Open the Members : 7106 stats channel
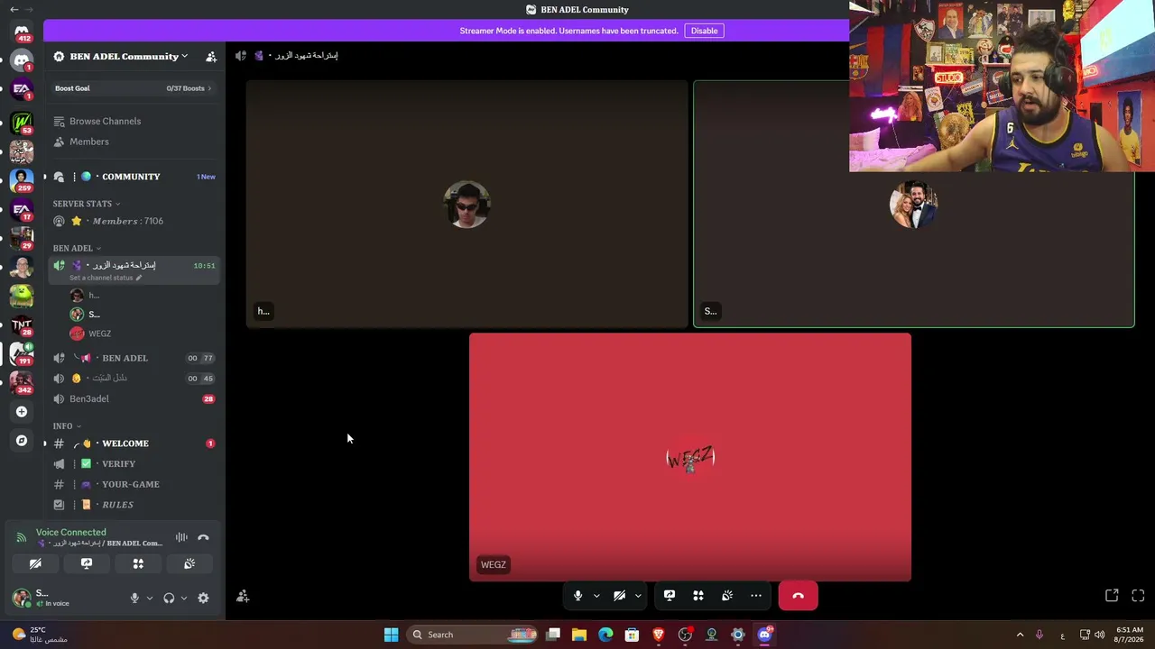The height and width of the screenshot is (649, 1155). coord(134,221)
